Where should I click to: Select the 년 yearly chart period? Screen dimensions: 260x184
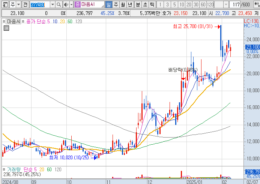click(130, 4)
